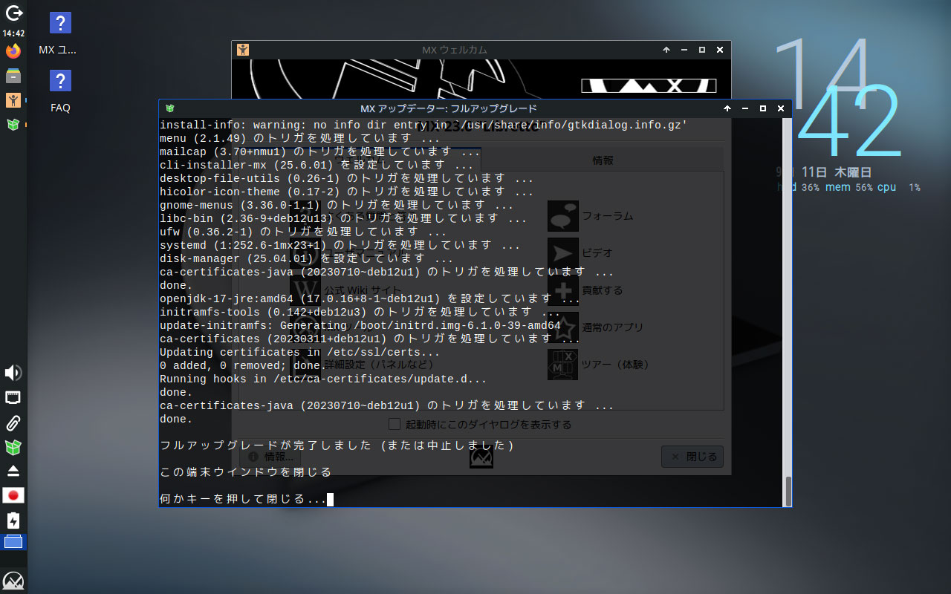Open the paperclip clipboard manager icon
The width and height of the screenshot is (951, 594).
click(13, 423)
